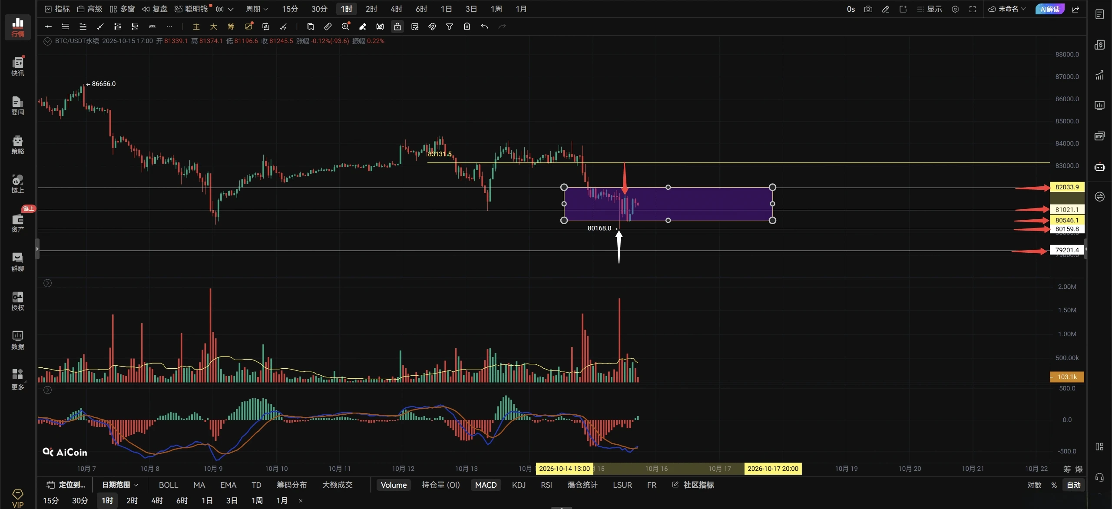Switch to 15分 timeframe in top bar
This screenshot has height=509, width=1112.
click(290, 9)
